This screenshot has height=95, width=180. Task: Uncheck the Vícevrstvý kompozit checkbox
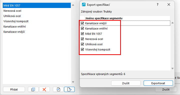click(x=83, y=49)
